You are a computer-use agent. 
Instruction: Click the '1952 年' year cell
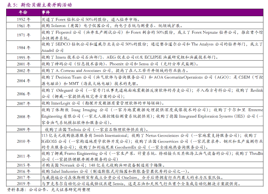pyautogui.click(x=24, y=20)
